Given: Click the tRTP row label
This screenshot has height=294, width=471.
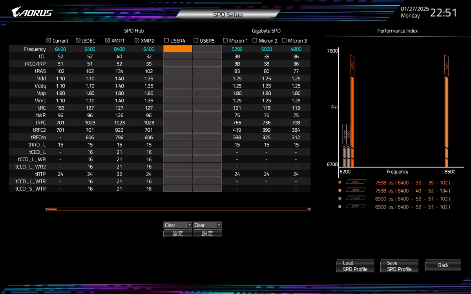Looking at the screenshot, I should click(40, 174).
